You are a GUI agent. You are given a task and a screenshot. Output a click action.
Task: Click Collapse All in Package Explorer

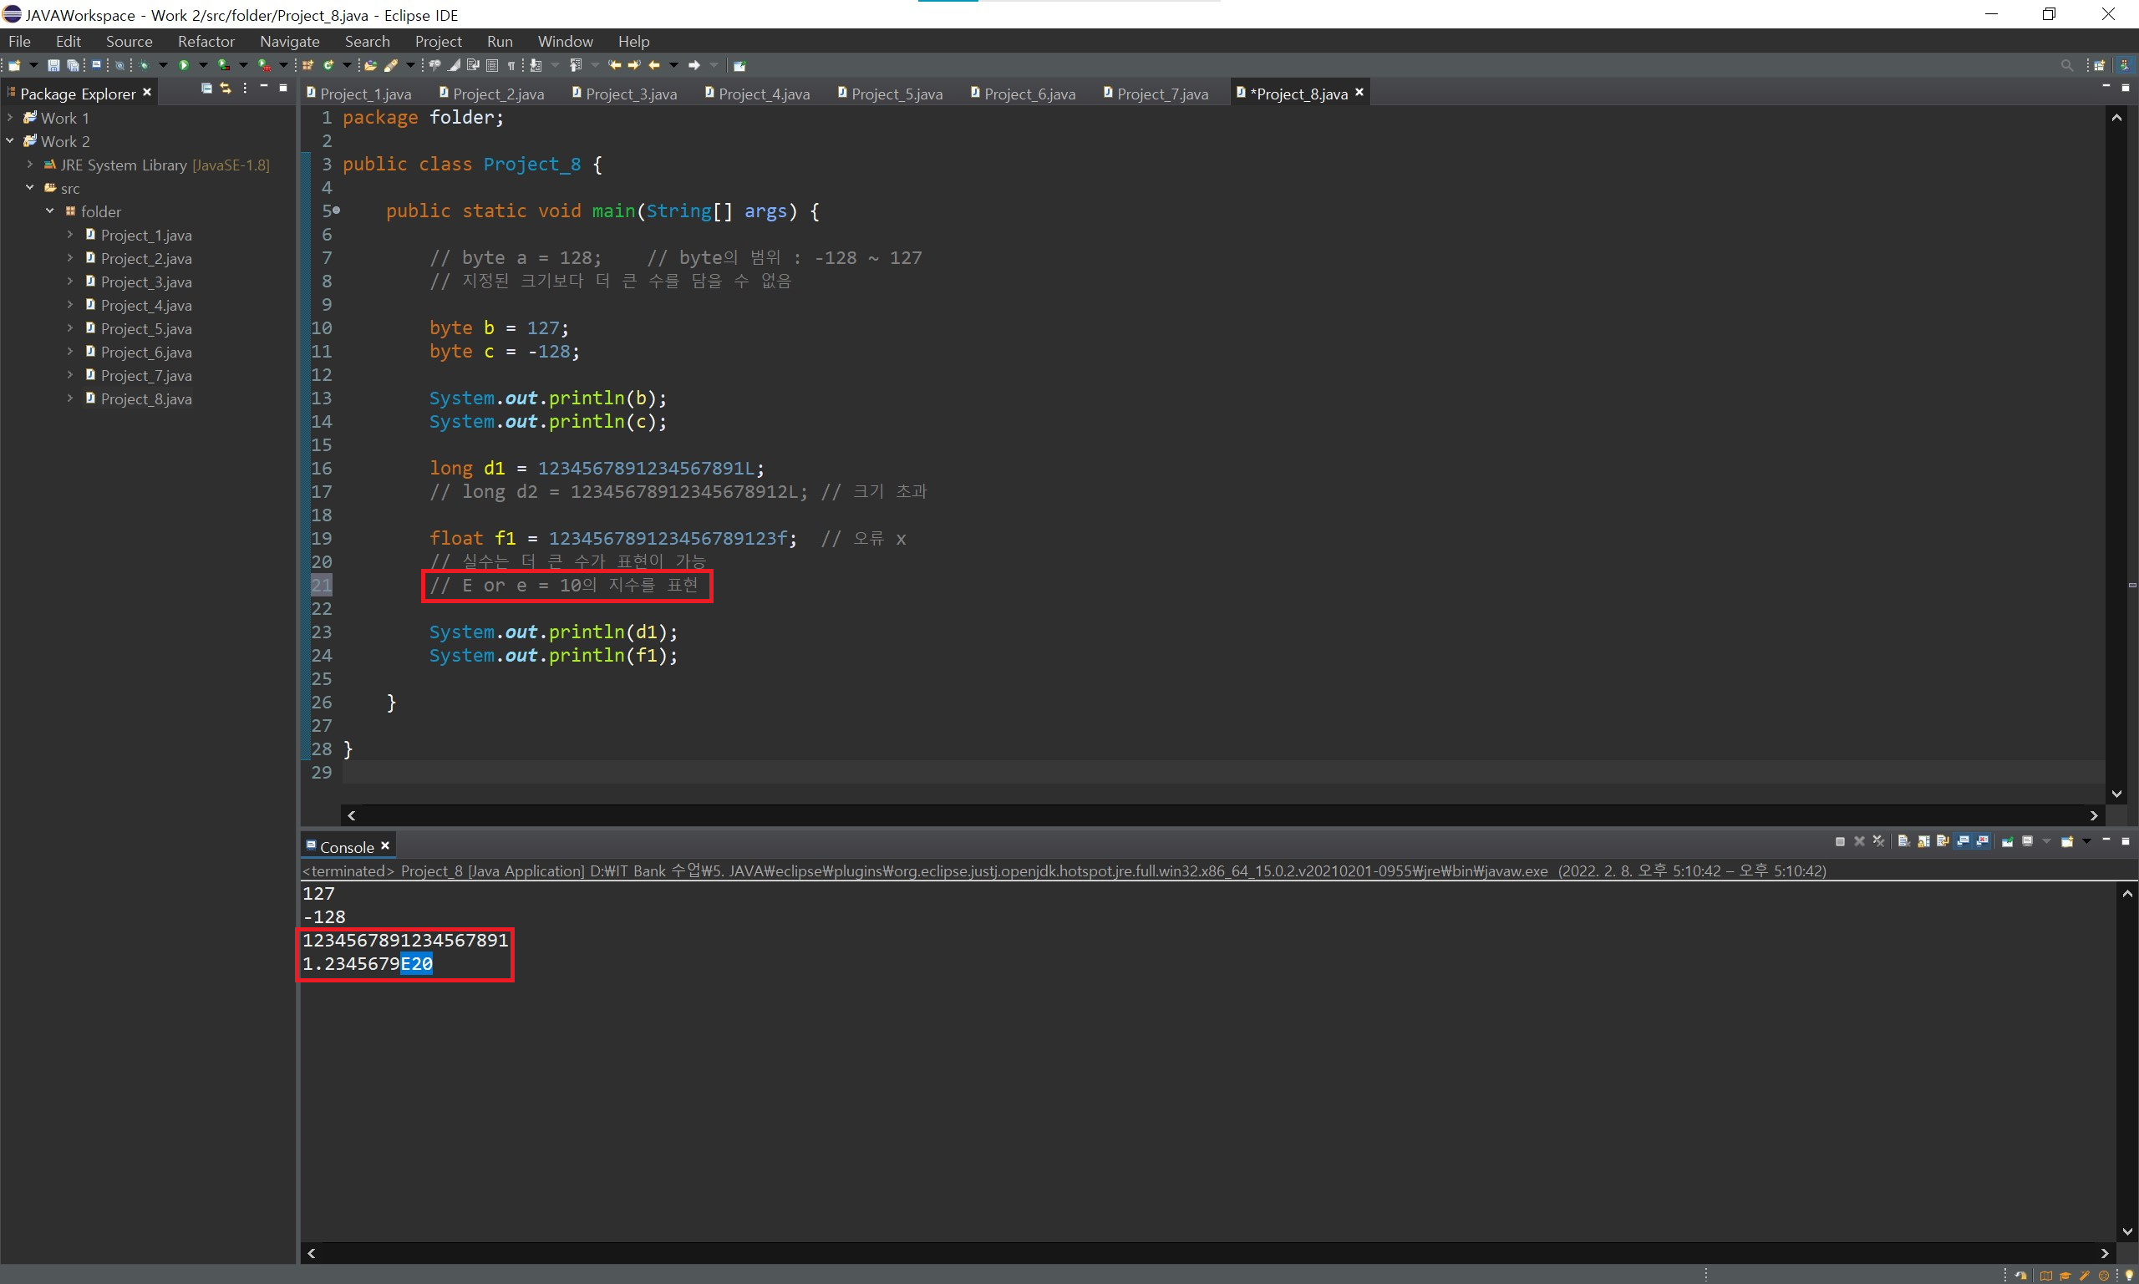[206, 89]
